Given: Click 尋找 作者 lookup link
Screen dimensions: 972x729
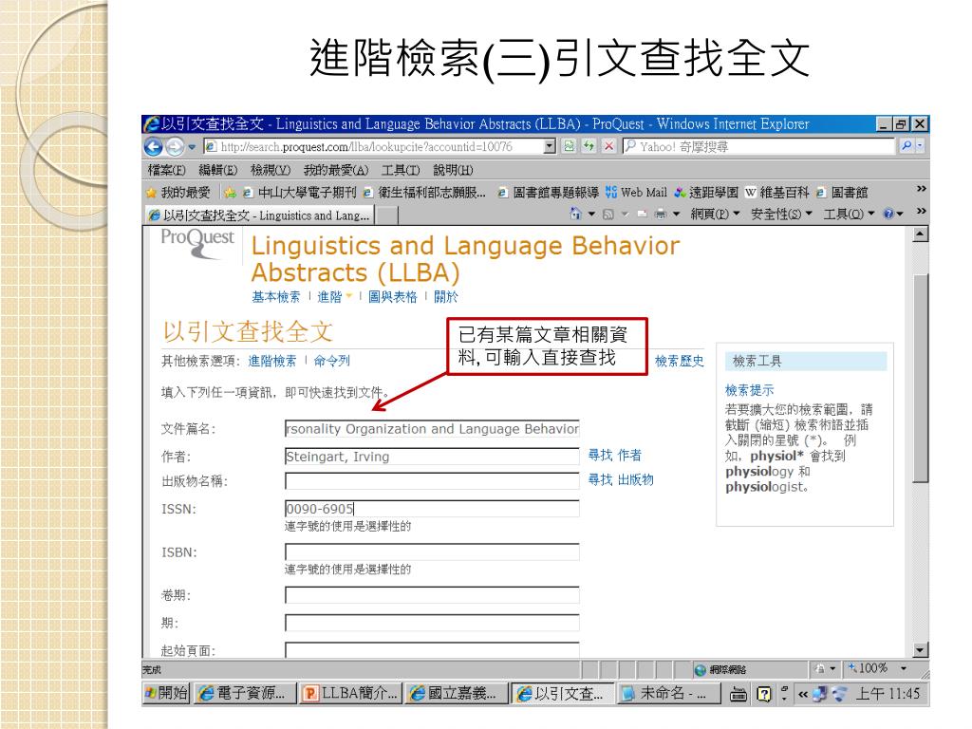Looking at the screenshot, I should (615, 455).
